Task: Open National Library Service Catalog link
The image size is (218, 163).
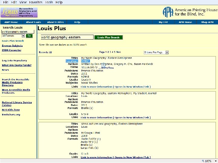Action: [17, 104]
